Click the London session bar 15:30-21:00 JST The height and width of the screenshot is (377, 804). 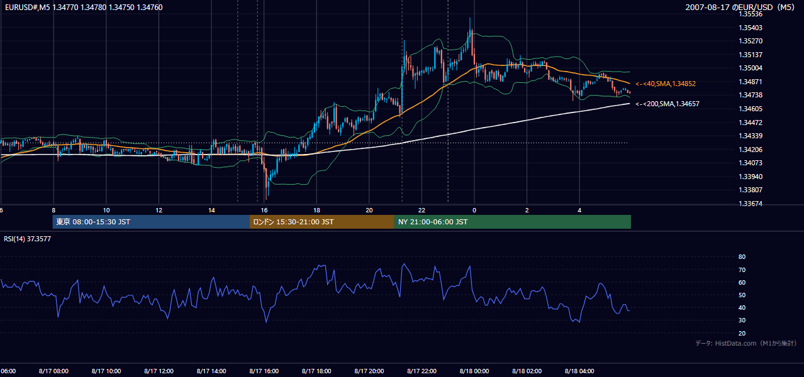click(322, 222)
